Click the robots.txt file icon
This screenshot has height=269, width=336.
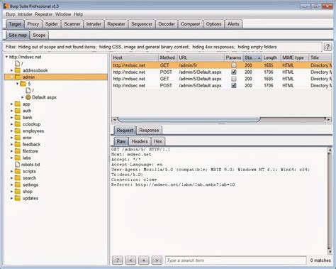[x=17, y=165]
